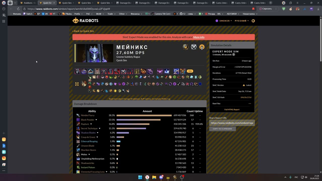Click the Windows Start button
322x181 pixels.
point(140,177)
